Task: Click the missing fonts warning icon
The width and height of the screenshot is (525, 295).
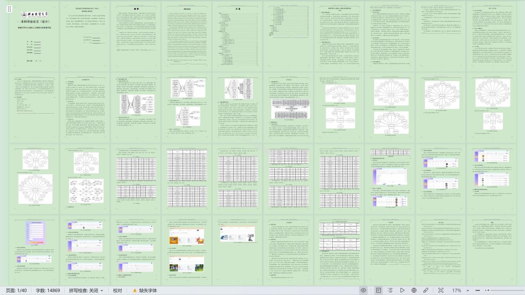Action: pyautogui.click(x=135, y=291)
